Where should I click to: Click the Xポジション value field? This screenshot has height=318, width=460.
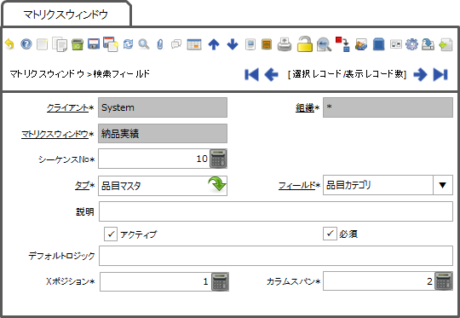click(156, 281)
